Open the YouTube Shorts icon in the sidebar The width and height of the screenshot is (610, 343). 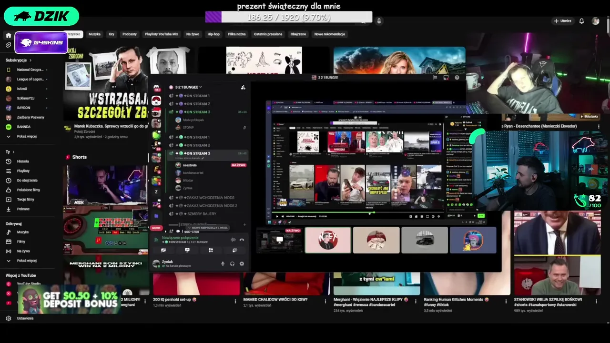[x=8, y=45]
